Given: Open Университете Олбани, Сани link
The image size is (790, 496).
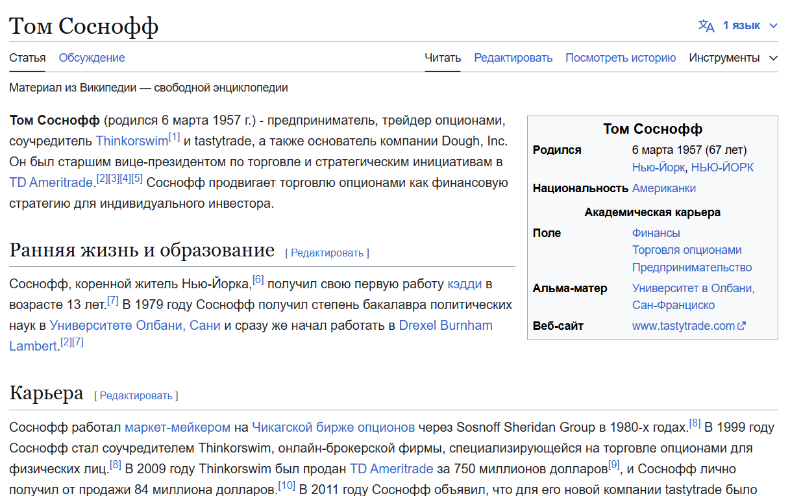Looking at the screenshot, I should pyautogui.click(x=135, y=325).
